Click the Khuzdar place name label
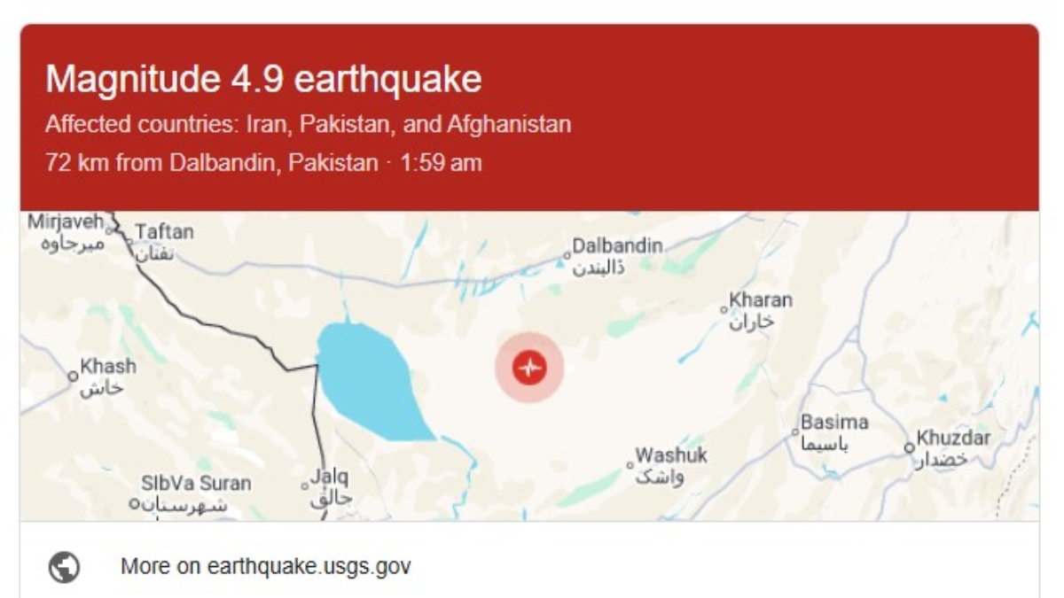This screenshot has height=598, width=1064. click(953, 438)
